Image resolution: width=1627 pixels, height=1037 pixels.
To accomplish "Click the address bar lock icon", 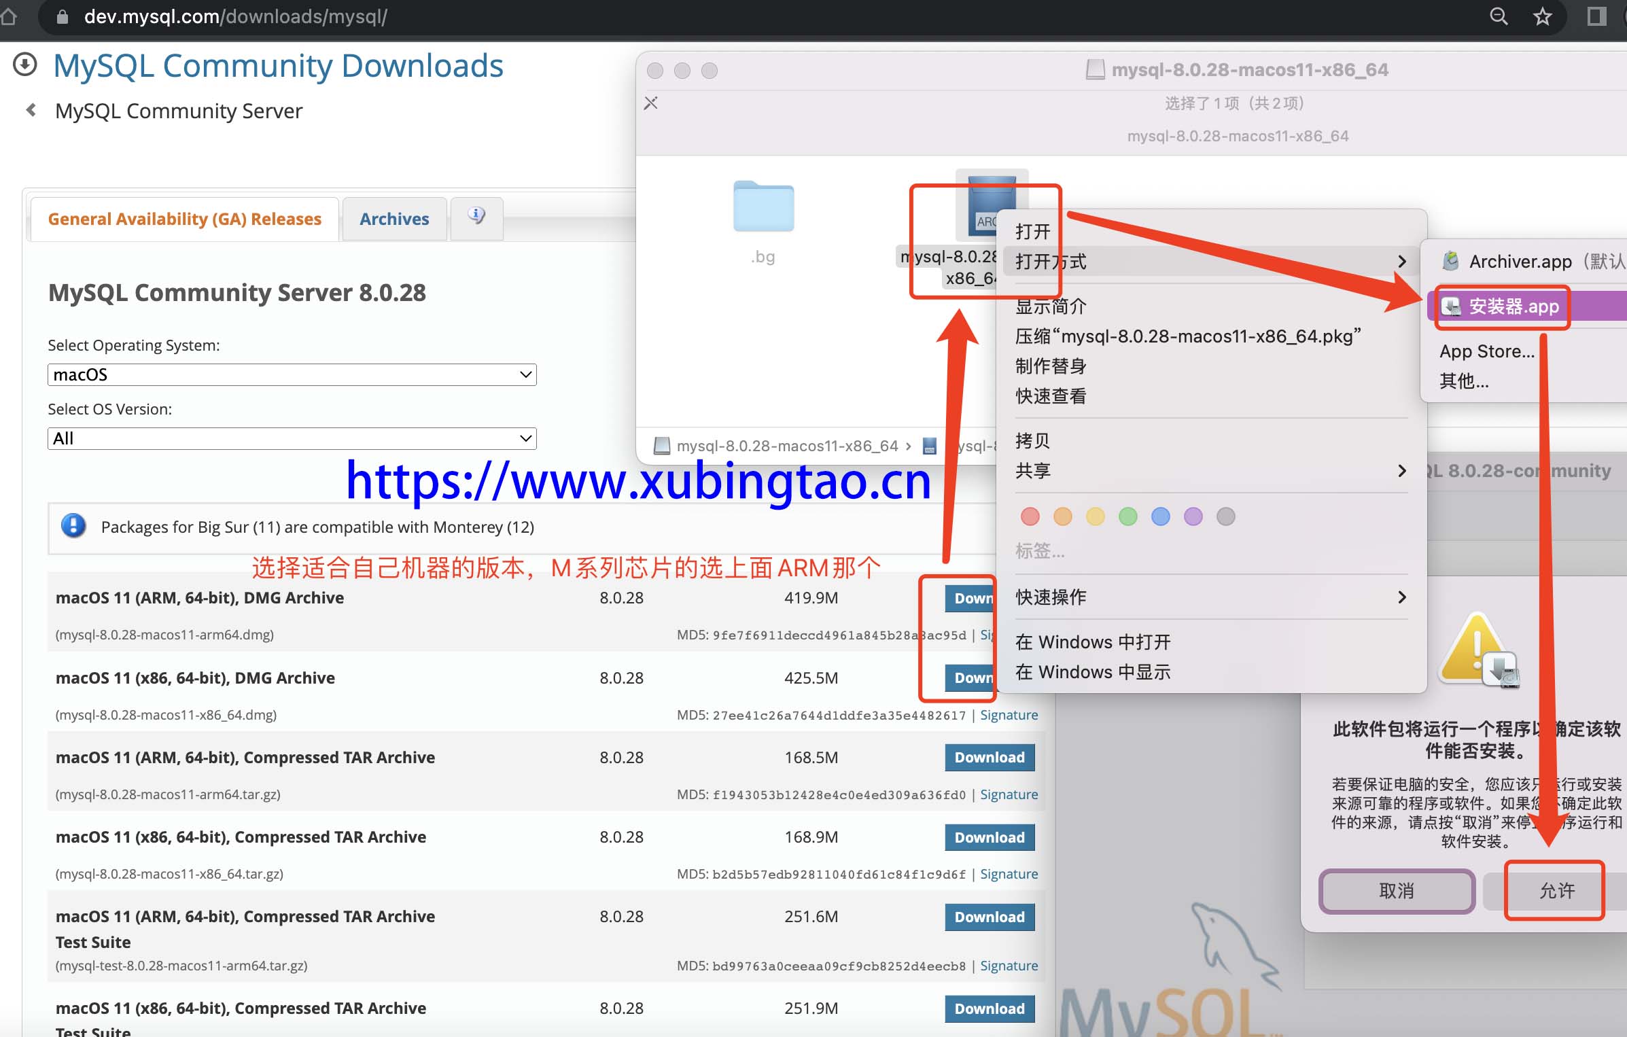I will 63,17.
